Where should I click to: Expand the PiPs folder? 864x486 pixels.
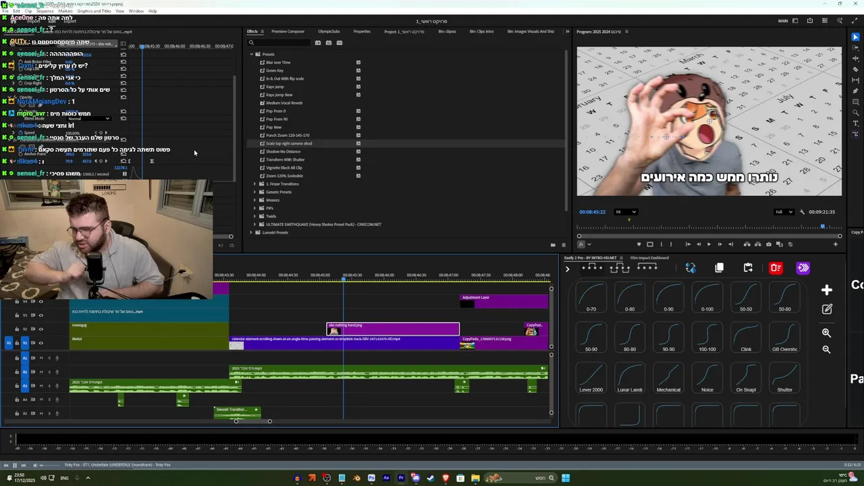click(255, 208)
